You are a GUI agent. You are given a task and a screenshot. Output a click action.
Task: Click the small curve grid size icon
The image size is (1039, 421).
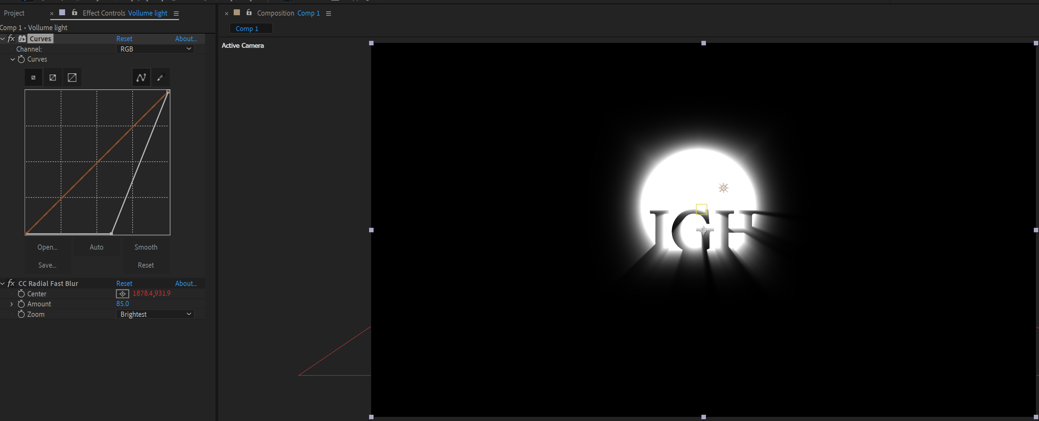[x=33, y=77]
